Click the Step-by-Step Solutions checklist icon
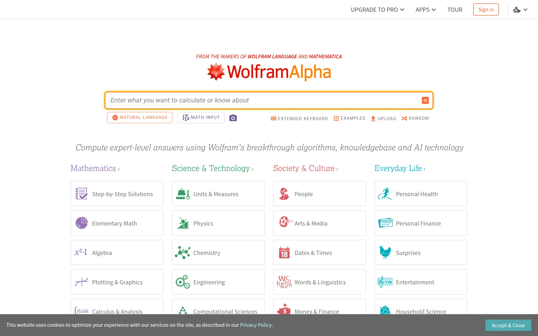 pyautogui.click(x=82, y=193)
